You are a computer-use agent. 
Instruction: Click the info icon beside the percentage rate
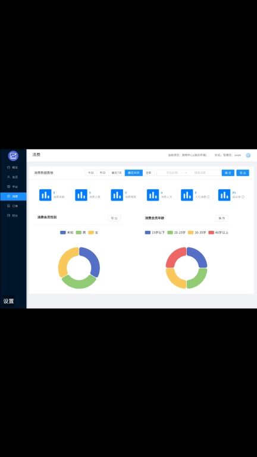[243, 197]
